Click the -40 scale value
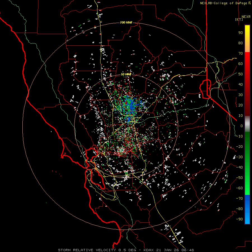Screen dimensions: 252x252 [239, 167]
